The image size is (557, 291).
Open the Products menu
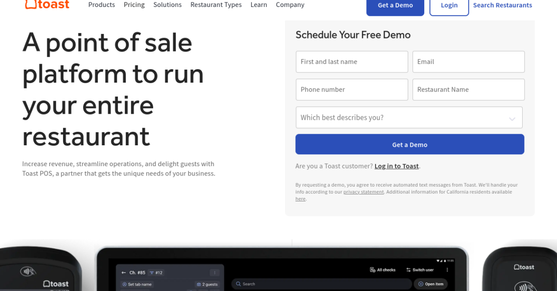(102, 5)
